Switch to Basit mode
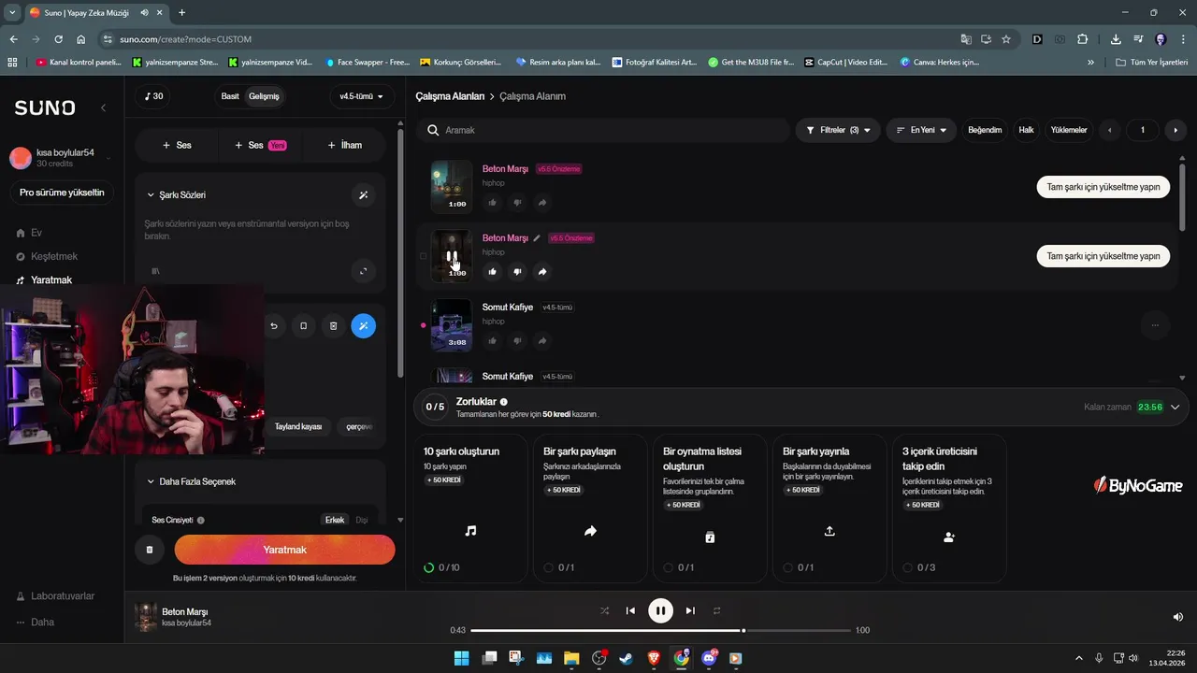This screenshot has height=673, width=1197. [x=230, y=96]
